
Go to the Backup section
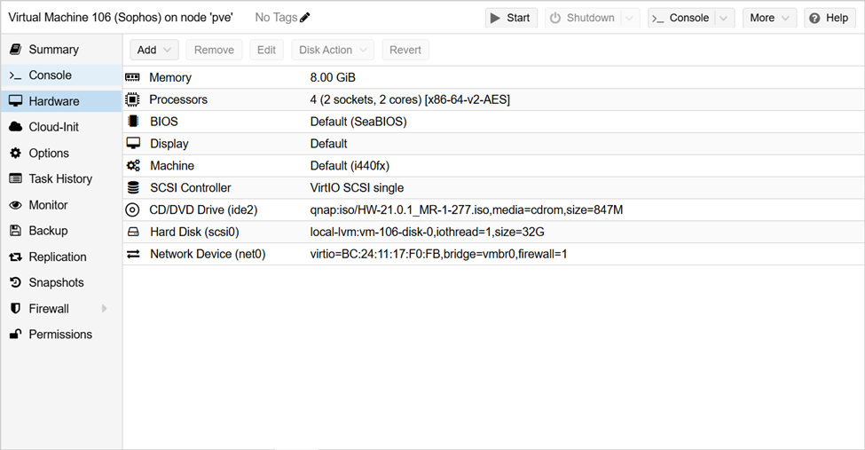(x=48, y=231)
